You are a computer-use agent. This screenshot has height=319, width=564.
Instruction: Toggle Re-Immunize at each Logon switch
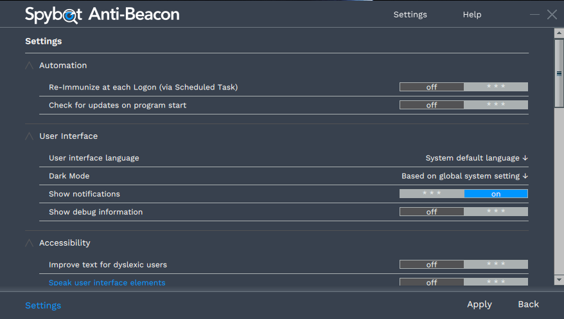(464, 87)
